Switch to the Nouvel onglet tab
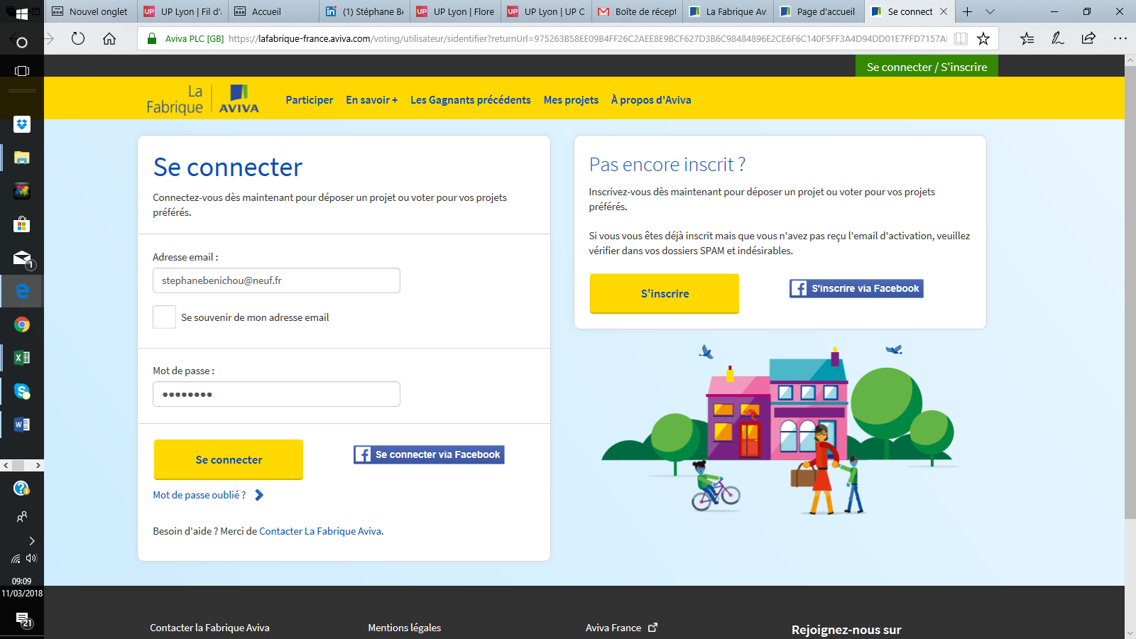The image size is (1136, 639). [90, 11]
